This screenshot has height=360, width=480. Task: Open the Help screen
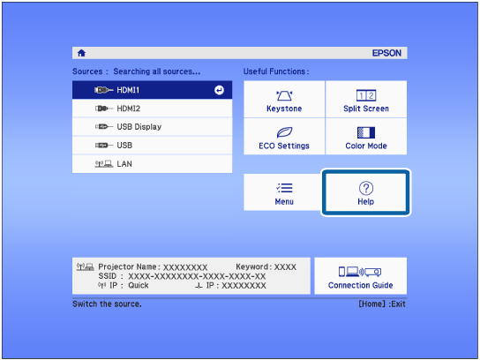point(366,192)
